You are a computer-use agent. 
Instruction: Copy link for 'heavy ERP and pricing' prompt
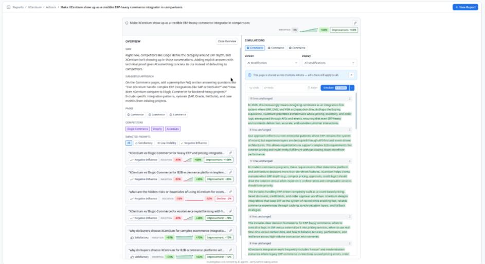[x=230, y=153]
